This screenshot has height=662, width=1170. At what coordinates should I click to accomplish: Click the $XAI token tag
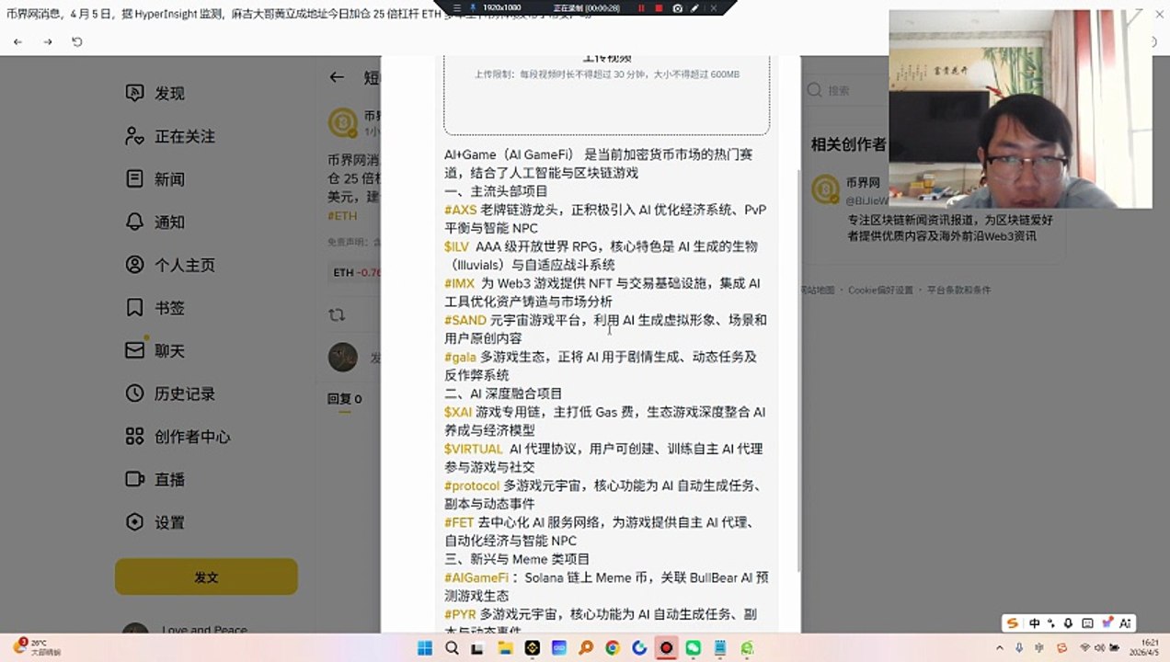458,412
